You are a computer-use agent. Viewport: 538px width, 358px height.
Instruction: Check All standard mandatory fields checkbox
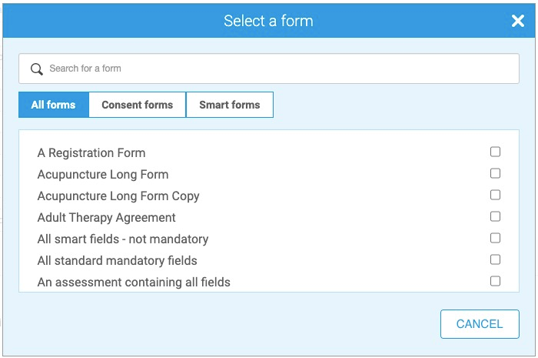pos(495,260)
